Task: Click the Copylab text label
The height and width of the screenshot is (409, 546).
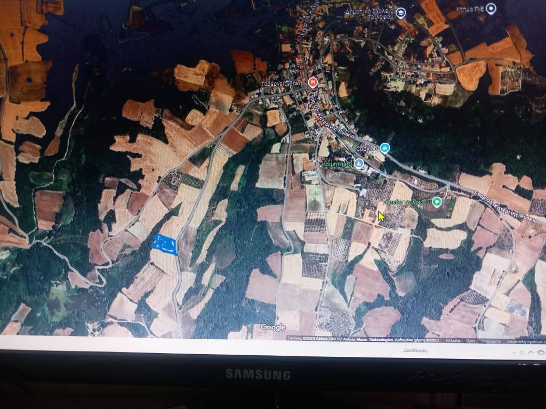Action: coord(366,148)
